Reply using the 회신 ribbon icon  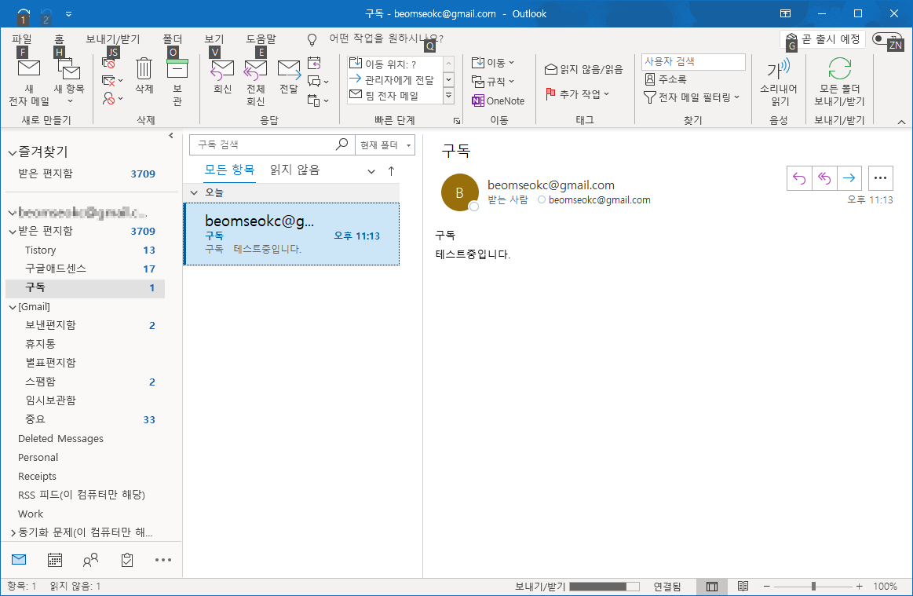point(222,75)
